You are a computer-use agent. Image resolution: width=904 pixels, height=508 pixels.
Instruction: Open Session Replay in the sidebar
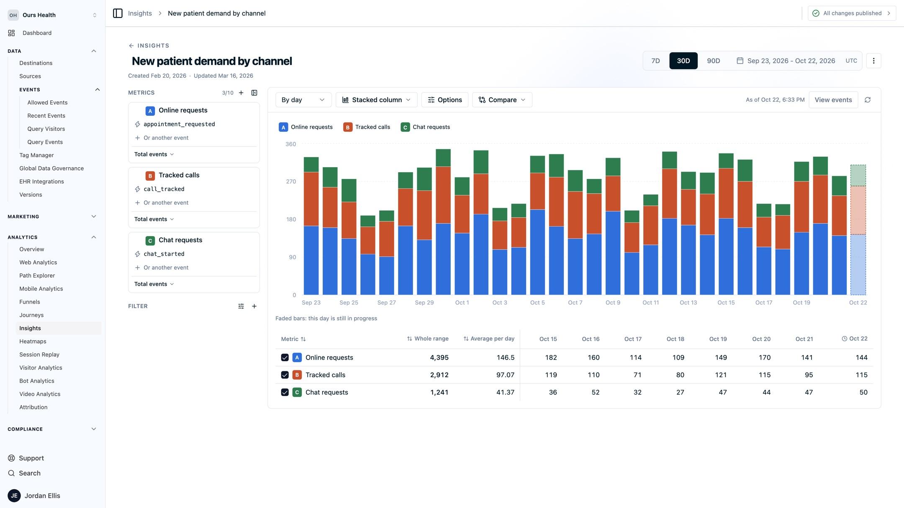39,355
